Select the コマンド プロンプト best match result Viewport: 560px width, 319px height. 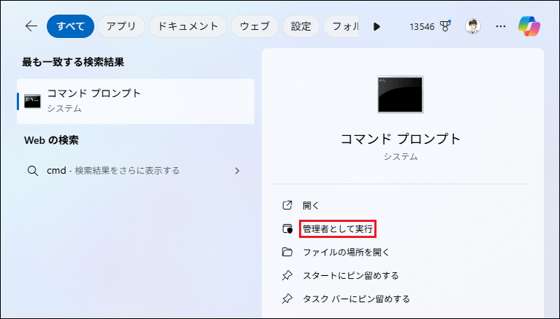(135, 101)
